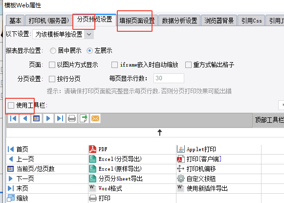This screenshot has width=284, height=203.
Task: Click the 模板Web属性 window title
Action: pyautogui.click(x=23, y=5)
